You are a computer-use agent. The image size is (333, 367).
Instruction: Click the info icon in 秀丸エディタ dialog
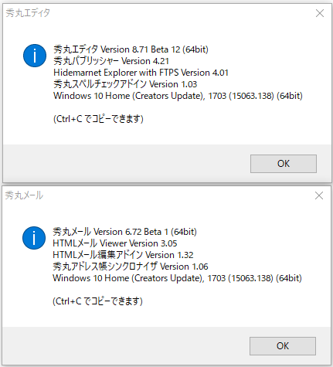35,56
